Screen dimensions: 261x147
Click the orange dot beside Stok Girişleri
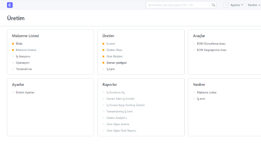(x=103, y=56)
